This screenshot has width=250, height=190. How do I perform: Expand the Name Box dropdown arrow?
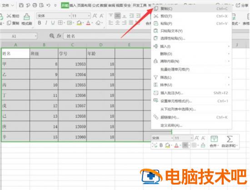35,36
